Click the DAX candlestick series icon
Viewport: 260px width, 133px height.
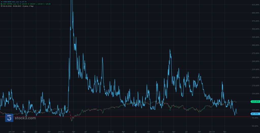2,4
